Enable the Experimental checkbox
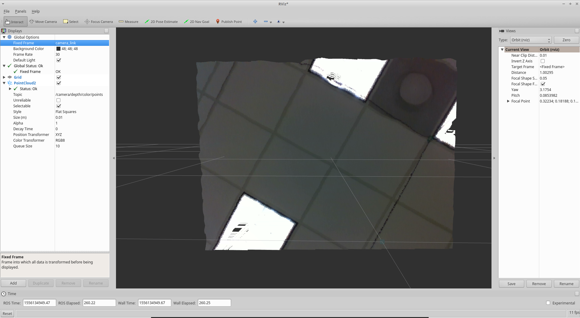 point(548,303)
